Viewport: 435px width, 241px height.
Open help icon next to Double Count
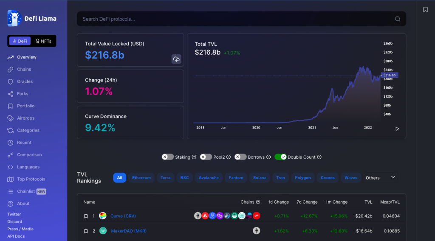click(319, 157)
